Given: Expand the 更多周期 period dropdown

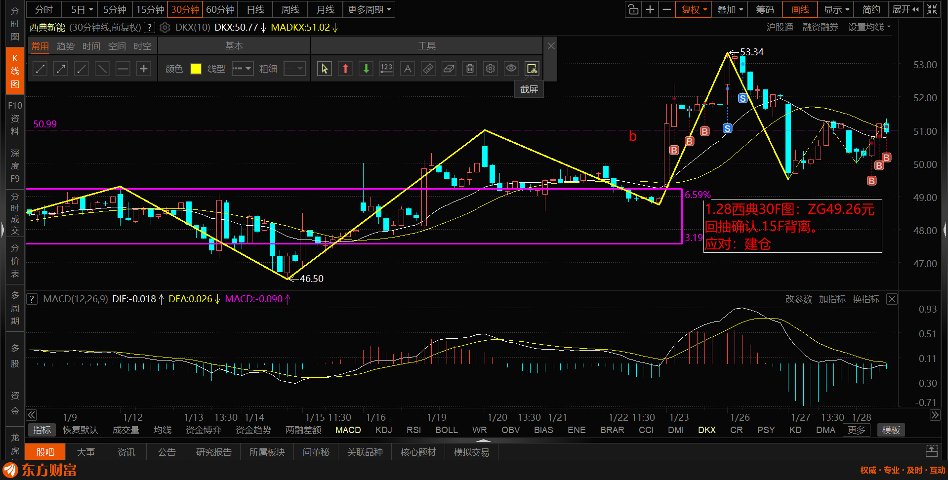Looking at the screenshot, I should tap(369, 9).
